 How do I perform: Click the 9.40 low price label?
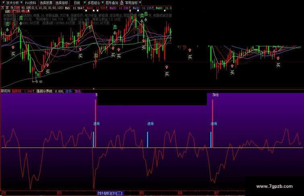tap(39, 82)
